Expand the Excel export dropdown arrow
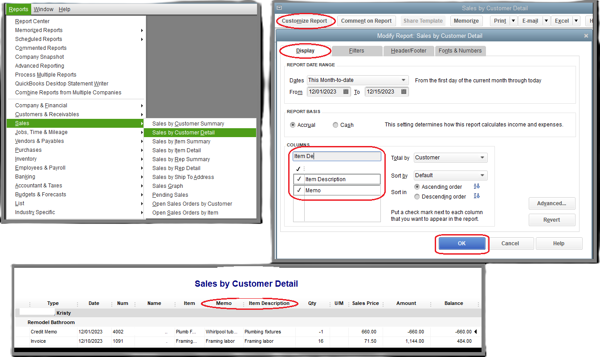 [x=576, y=20]
